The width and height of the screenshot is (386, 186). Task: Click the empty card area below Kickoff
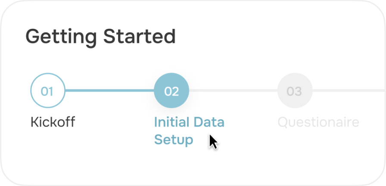pyautogui.click(x=53, y=155)
